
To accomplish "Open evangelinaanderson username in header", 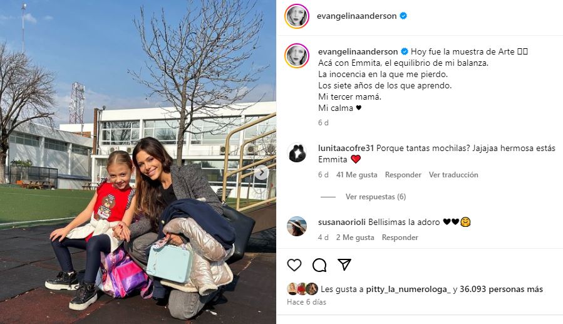I will 356,16.
